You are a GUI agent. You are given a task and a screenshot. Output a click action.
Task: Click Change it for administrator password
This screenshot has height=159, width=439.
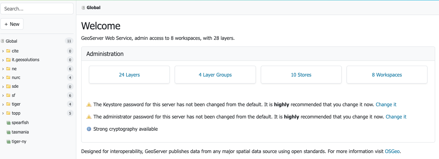point(396,117)
